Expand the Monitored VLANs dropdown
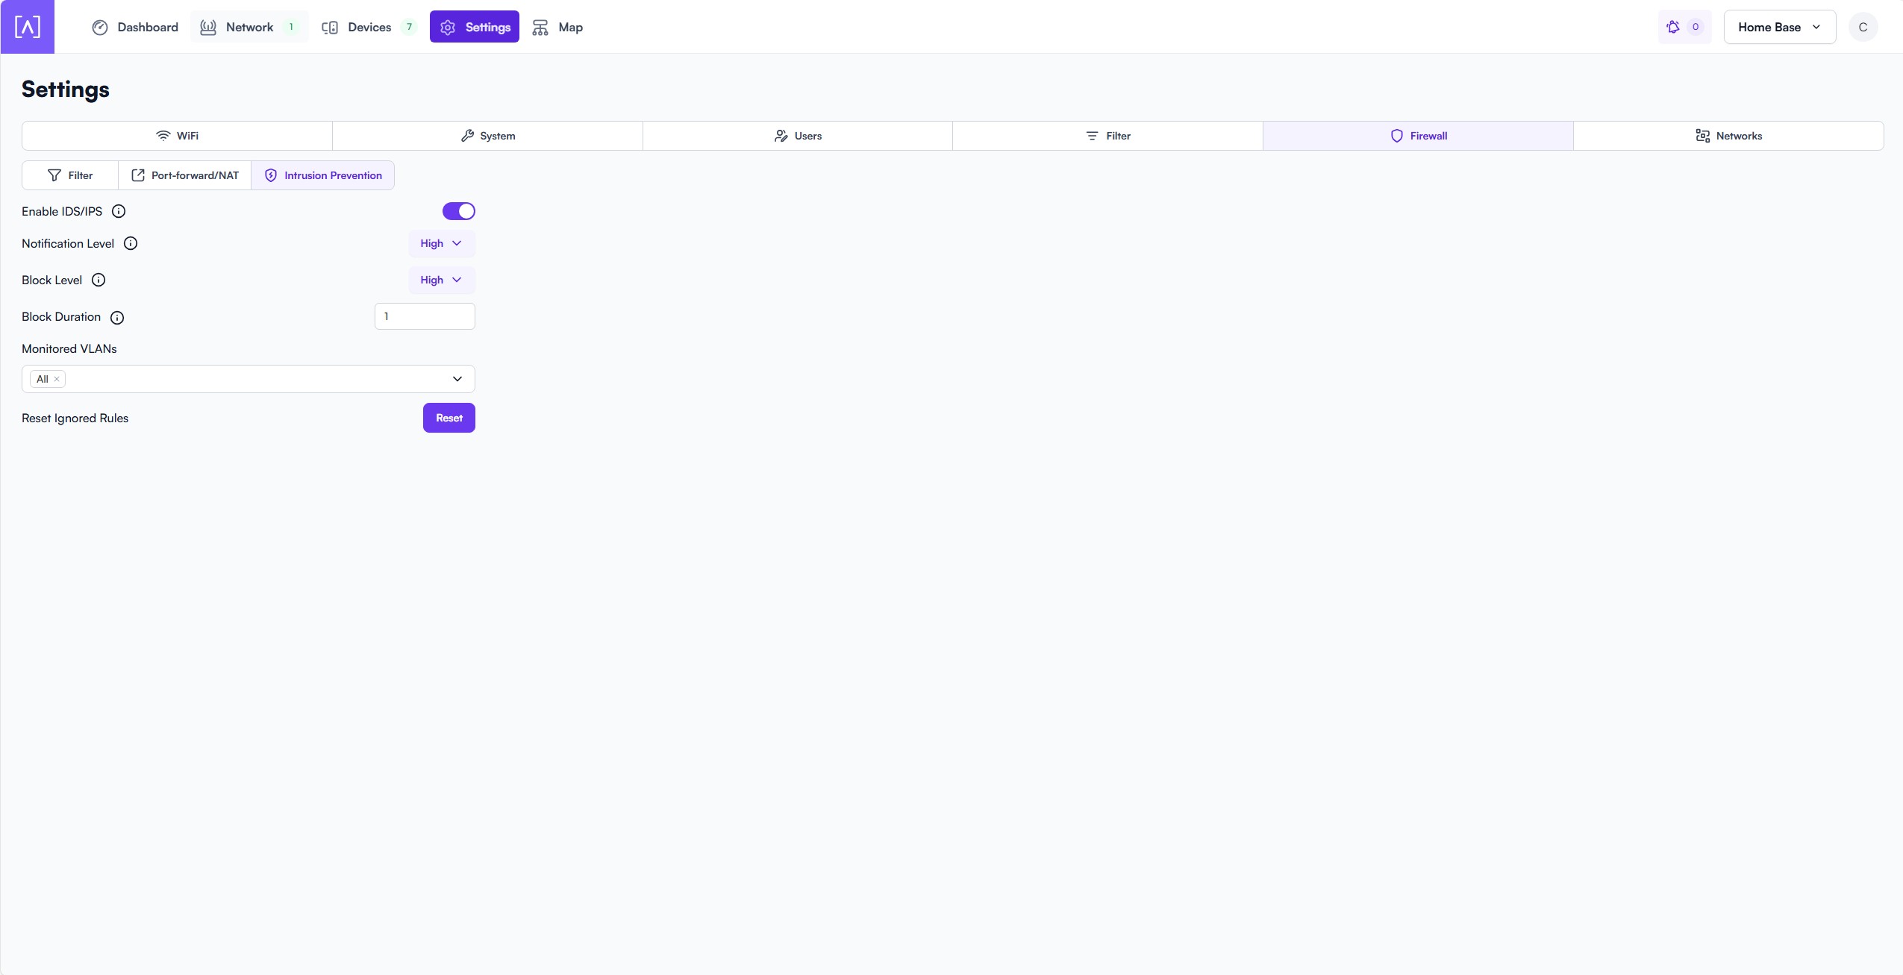1903x975 pixels. (x=457, y=379)
